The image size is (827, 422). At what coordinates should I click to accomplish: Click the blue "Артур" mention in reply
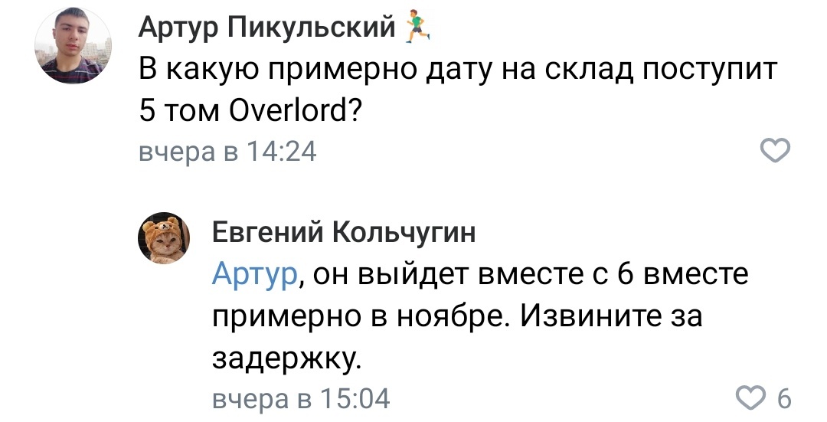(253, 273)
